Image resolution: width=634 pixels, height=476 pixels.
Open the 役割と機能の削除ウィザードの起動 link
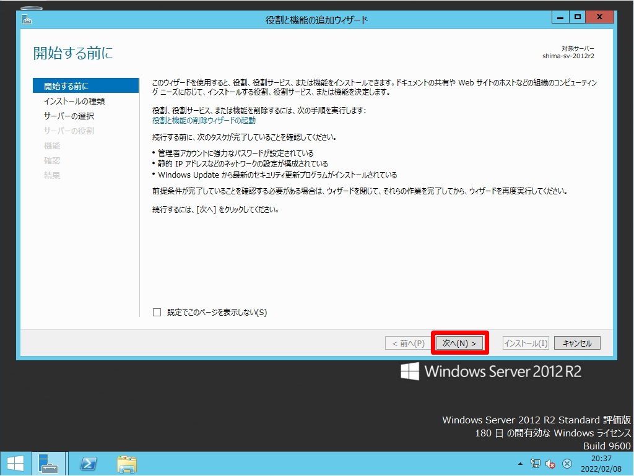click(x=204, y=121)
